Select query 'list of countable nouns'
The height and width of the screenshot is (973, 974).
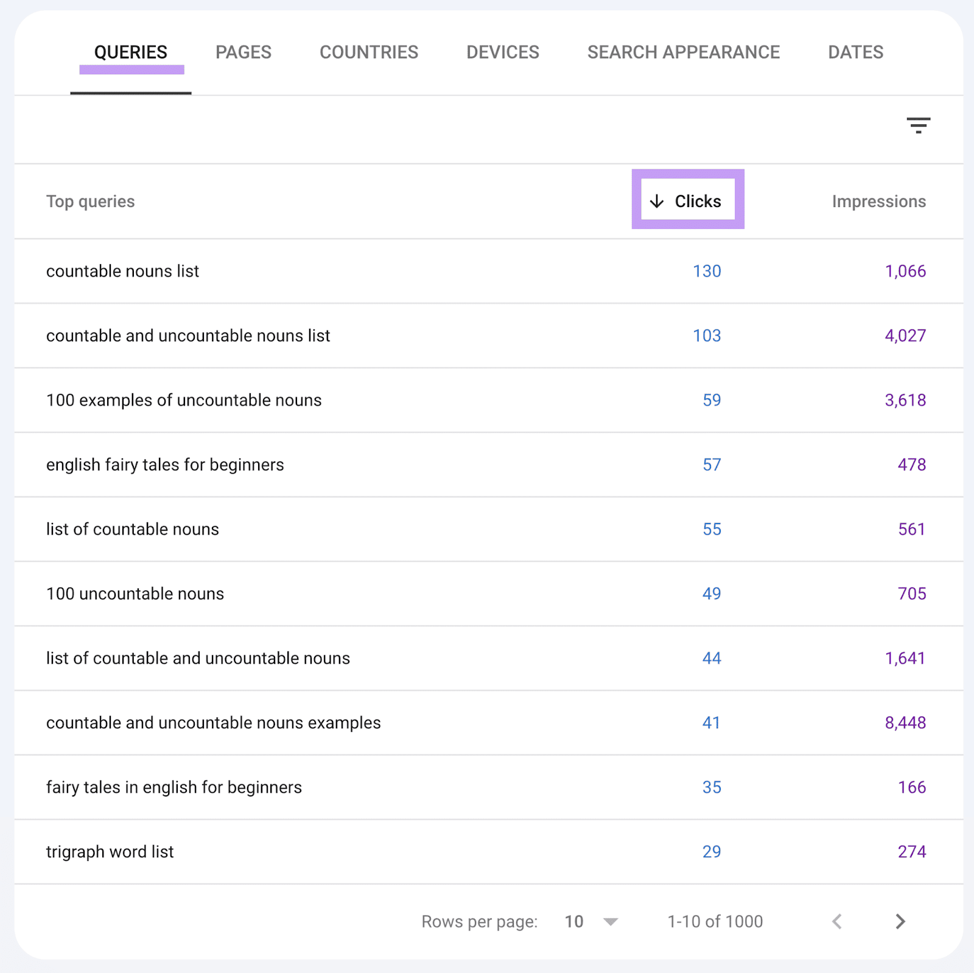(x=133, y=529)
